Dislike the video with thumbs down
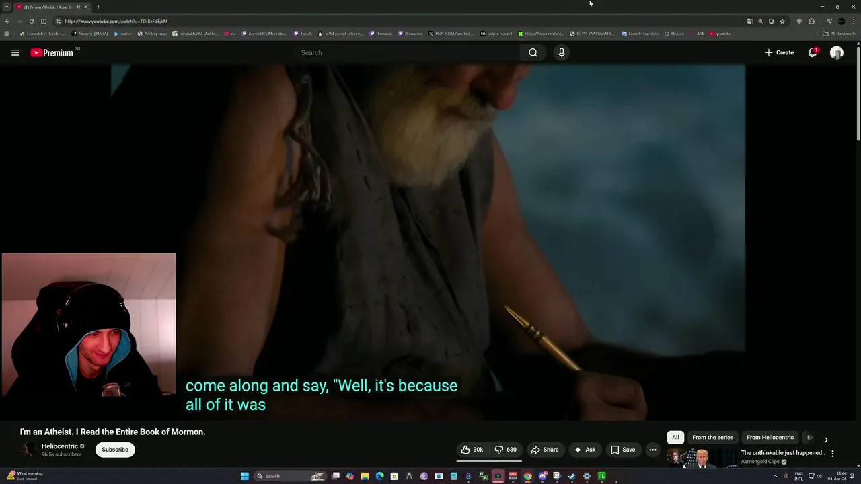Screen dimensions: 861x484 [x=506, y=450]
